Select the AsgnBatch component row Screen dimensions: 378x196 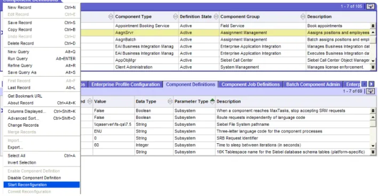[x=225, y=40]
